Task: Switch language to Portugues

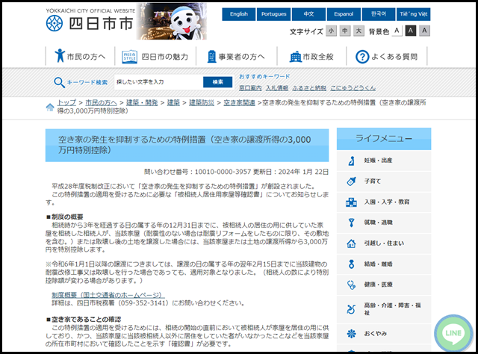Action: 274,14
